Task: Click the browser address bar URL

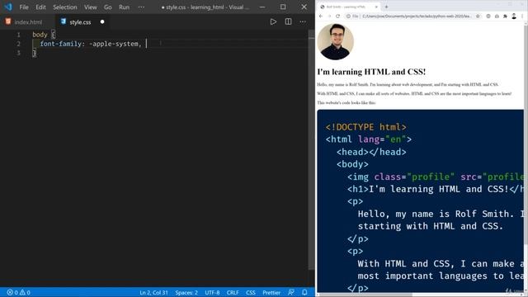Action: 417,16
